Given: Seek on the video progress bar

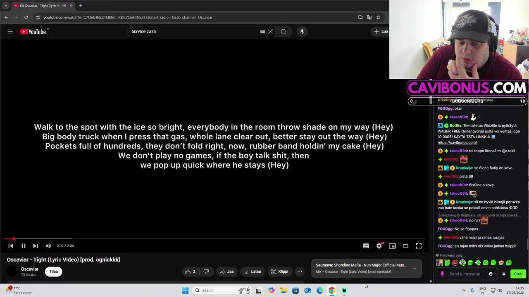Looking at the screenshot, I should coord(215,239).
